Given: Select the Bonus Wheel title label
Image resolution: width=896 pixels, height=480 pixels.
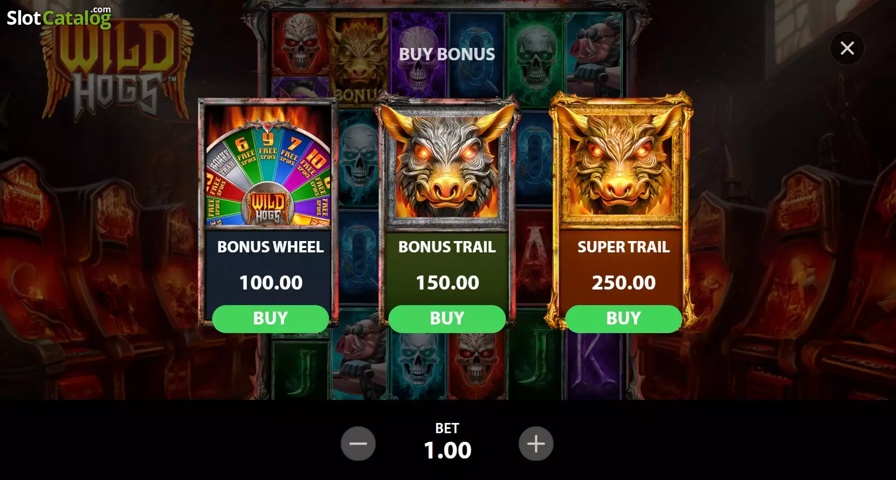Looking at the screenshot, I should tap(271, 247).
